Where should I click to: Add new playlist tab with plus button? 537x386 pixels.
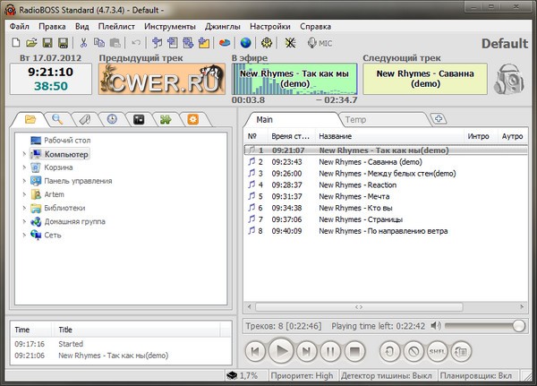439,118
